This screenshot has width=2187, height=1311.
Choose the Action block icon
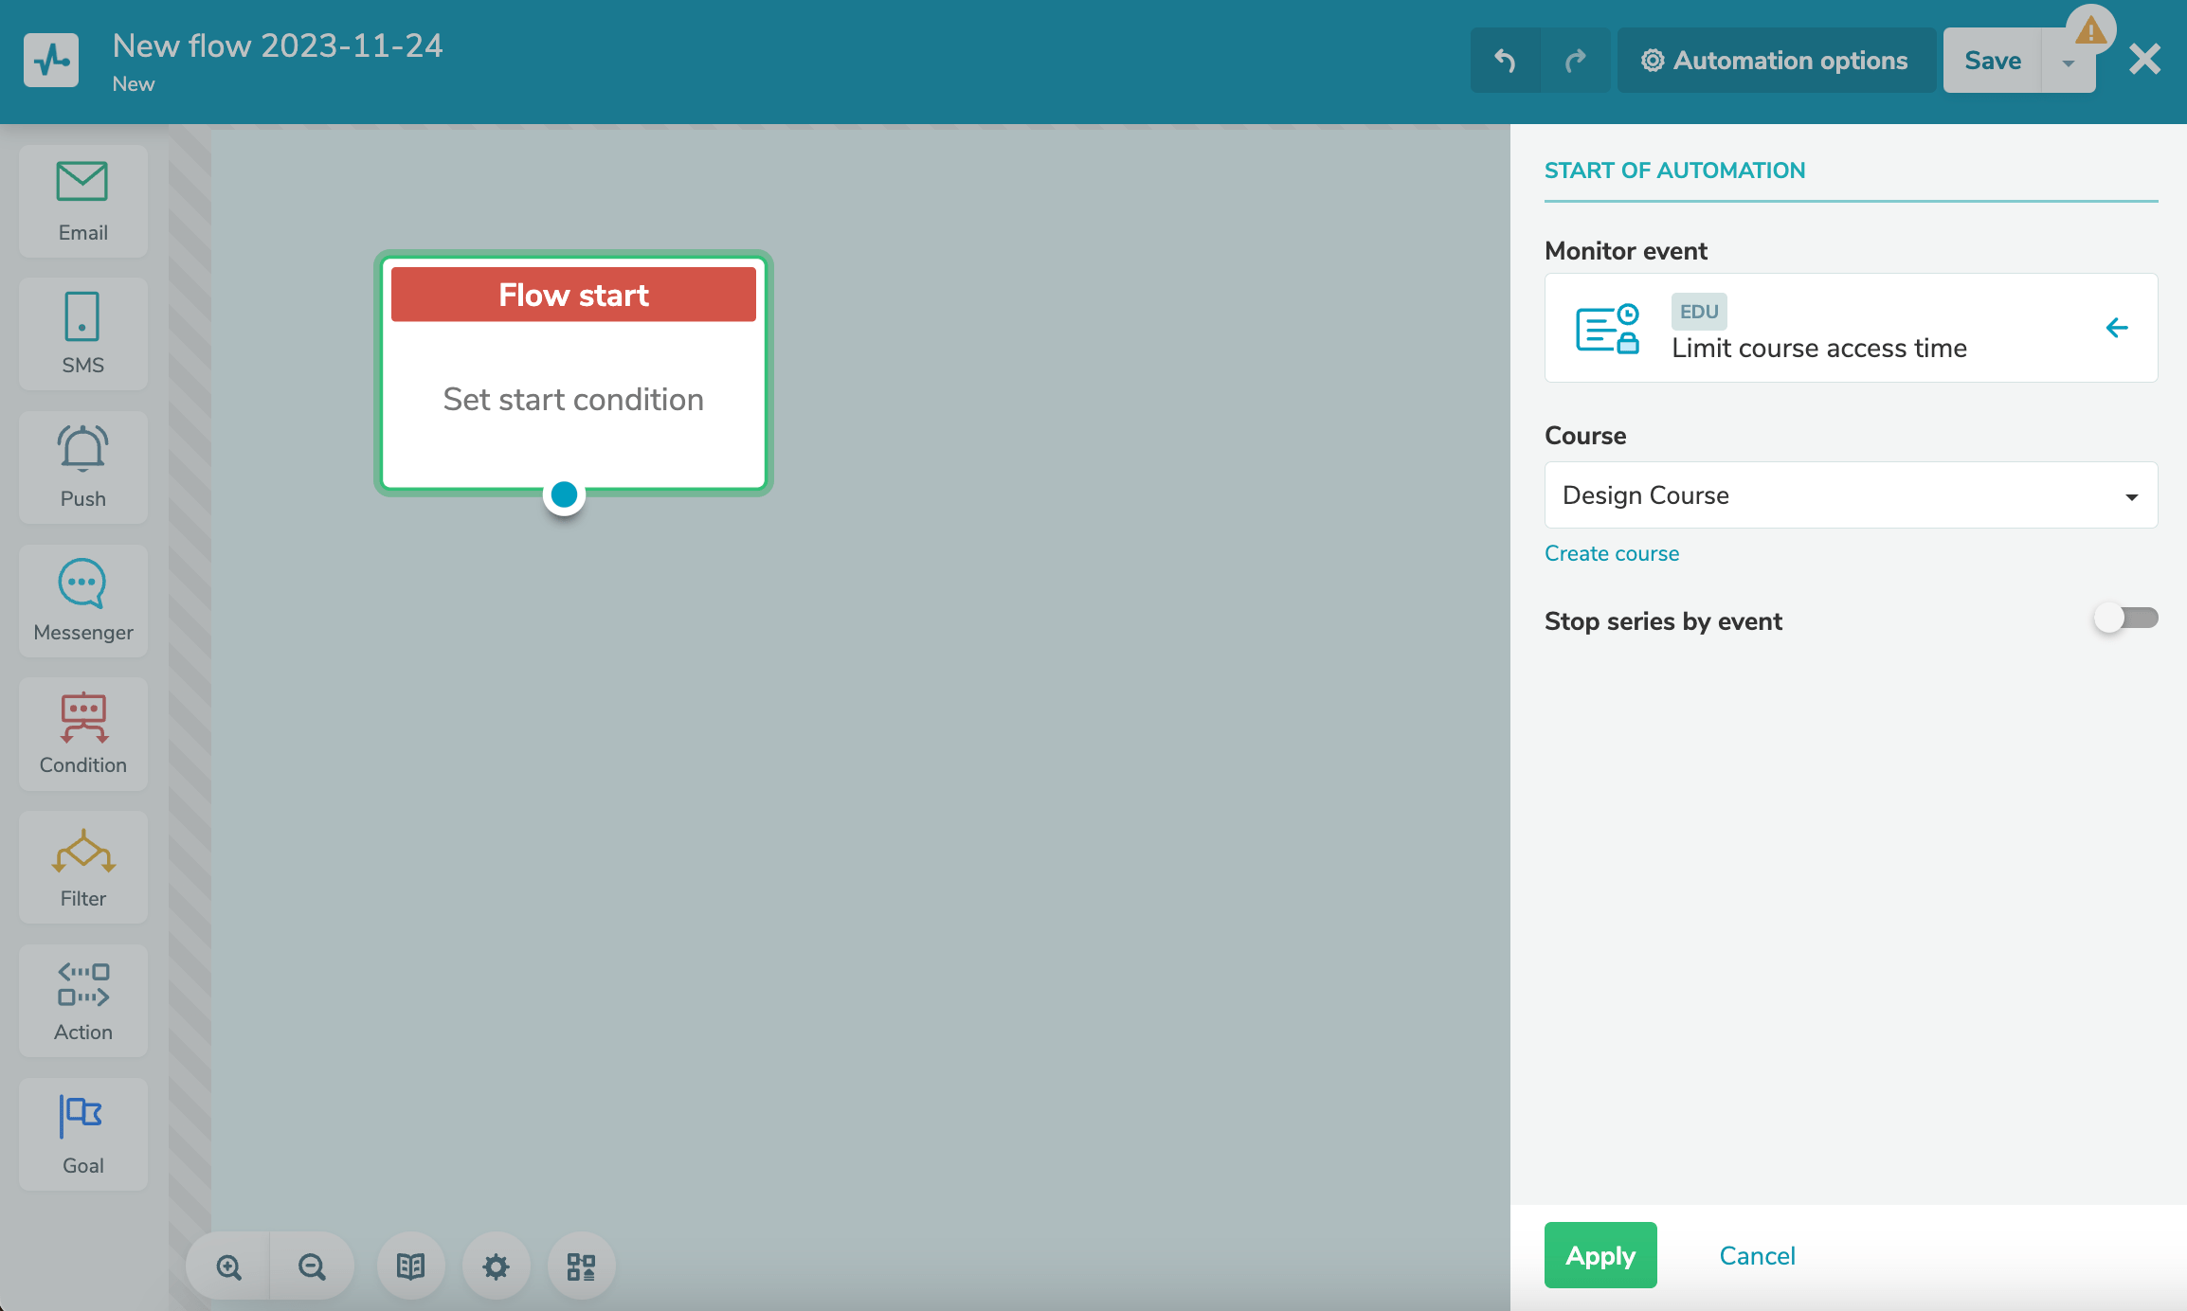tap(82, 1000)
